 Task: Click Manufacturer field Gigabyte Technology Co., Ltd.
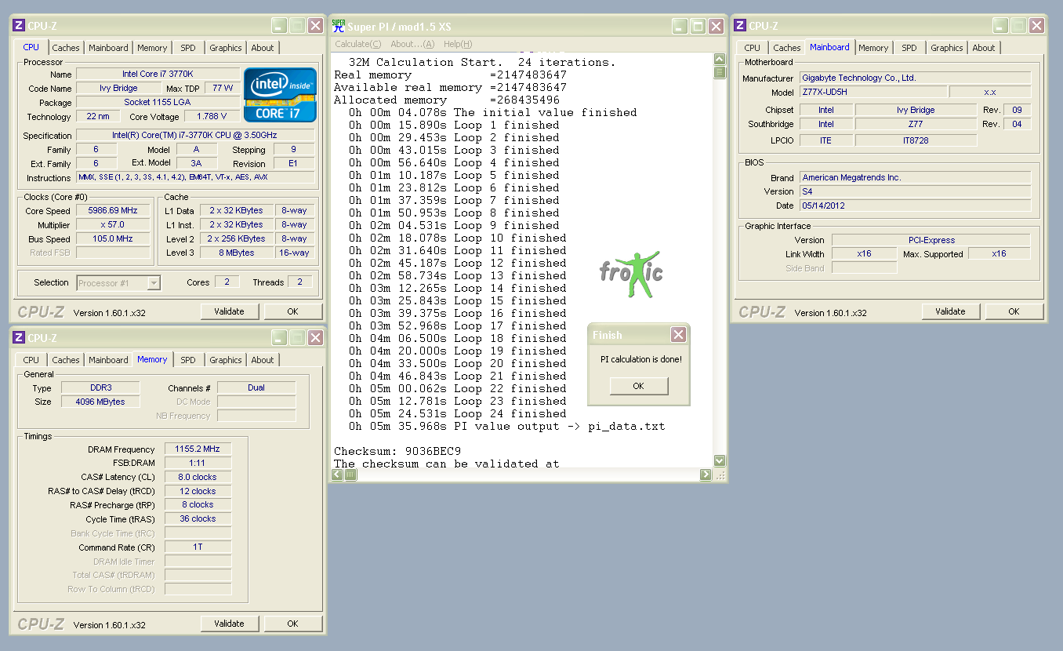[x=916, y=78]
